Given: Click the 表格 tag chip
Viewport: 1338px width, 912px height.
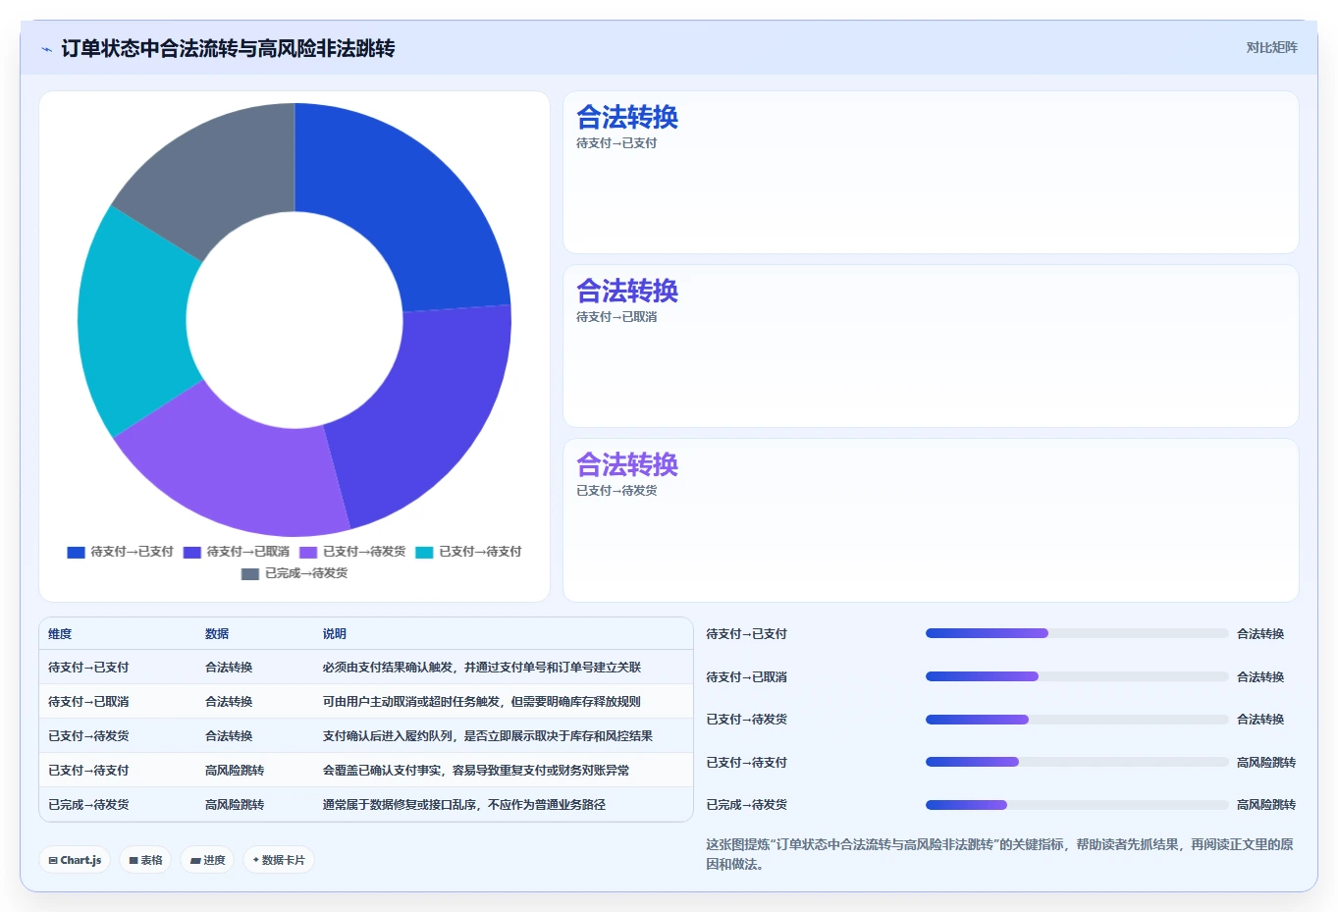Looking at the screenshot, I should click(145, 860).
